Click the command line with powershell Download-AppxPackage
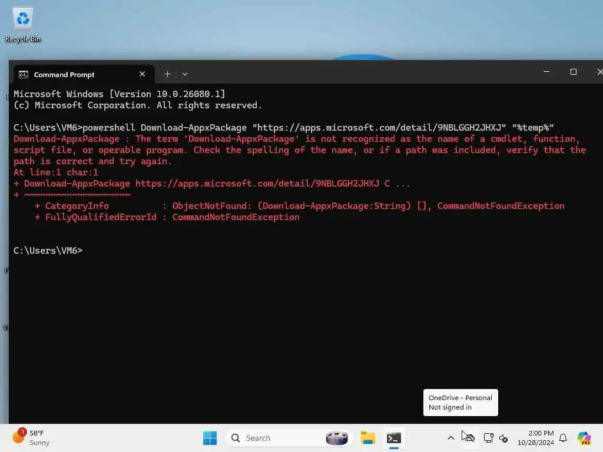This screenshot has width=603, height=452. (284, 128)
